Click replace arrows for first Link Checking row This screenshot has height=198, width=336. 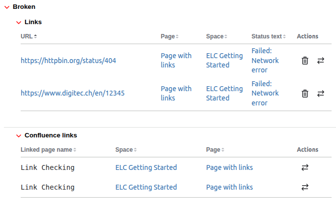click(x=305, y=167)
